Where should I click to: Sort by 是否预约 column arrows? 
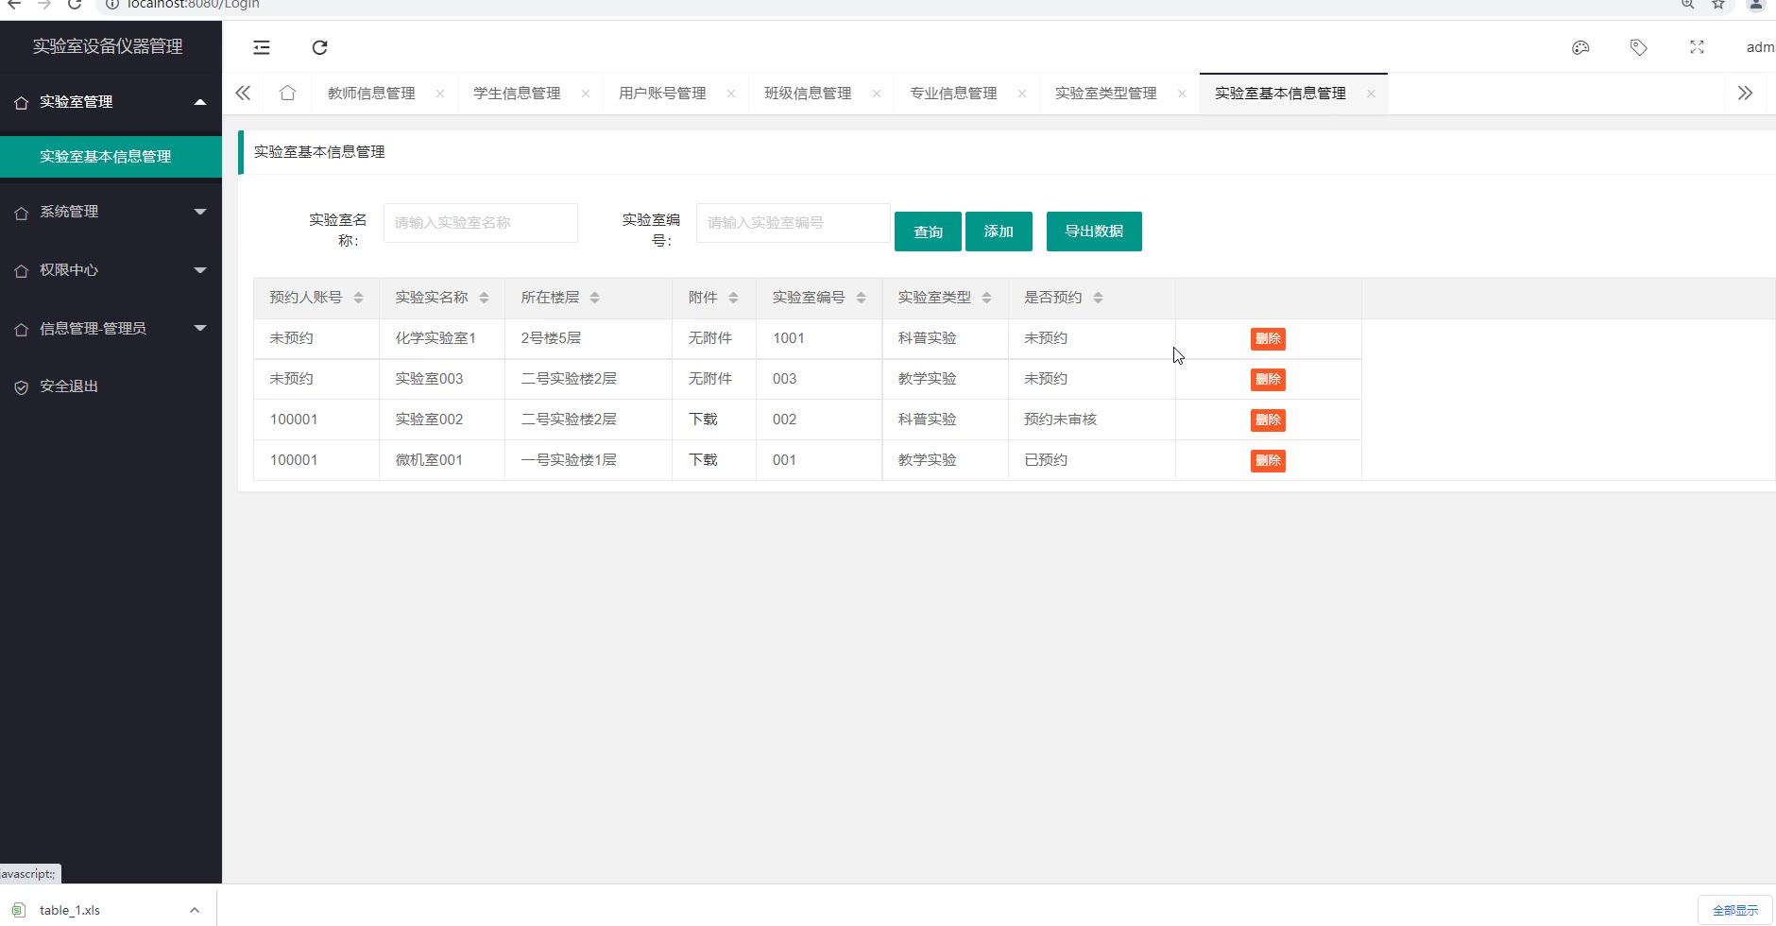pyautogui.click(x=1098, y=298)
